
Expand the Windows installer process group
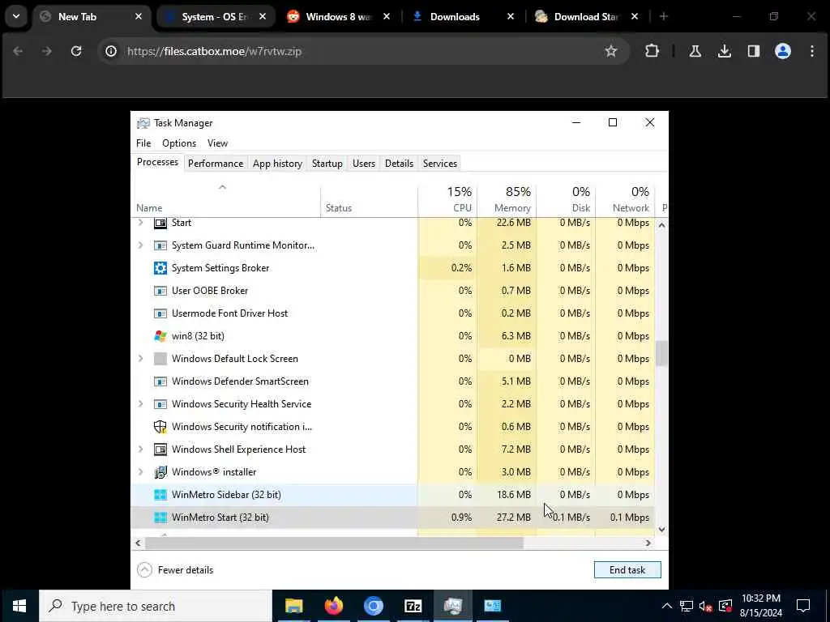(x=140, y=472)
